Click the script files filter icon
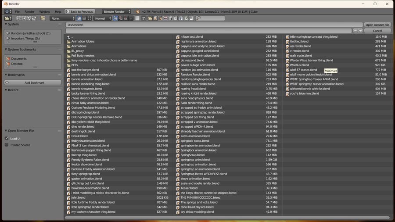 (x=176, y=18)
